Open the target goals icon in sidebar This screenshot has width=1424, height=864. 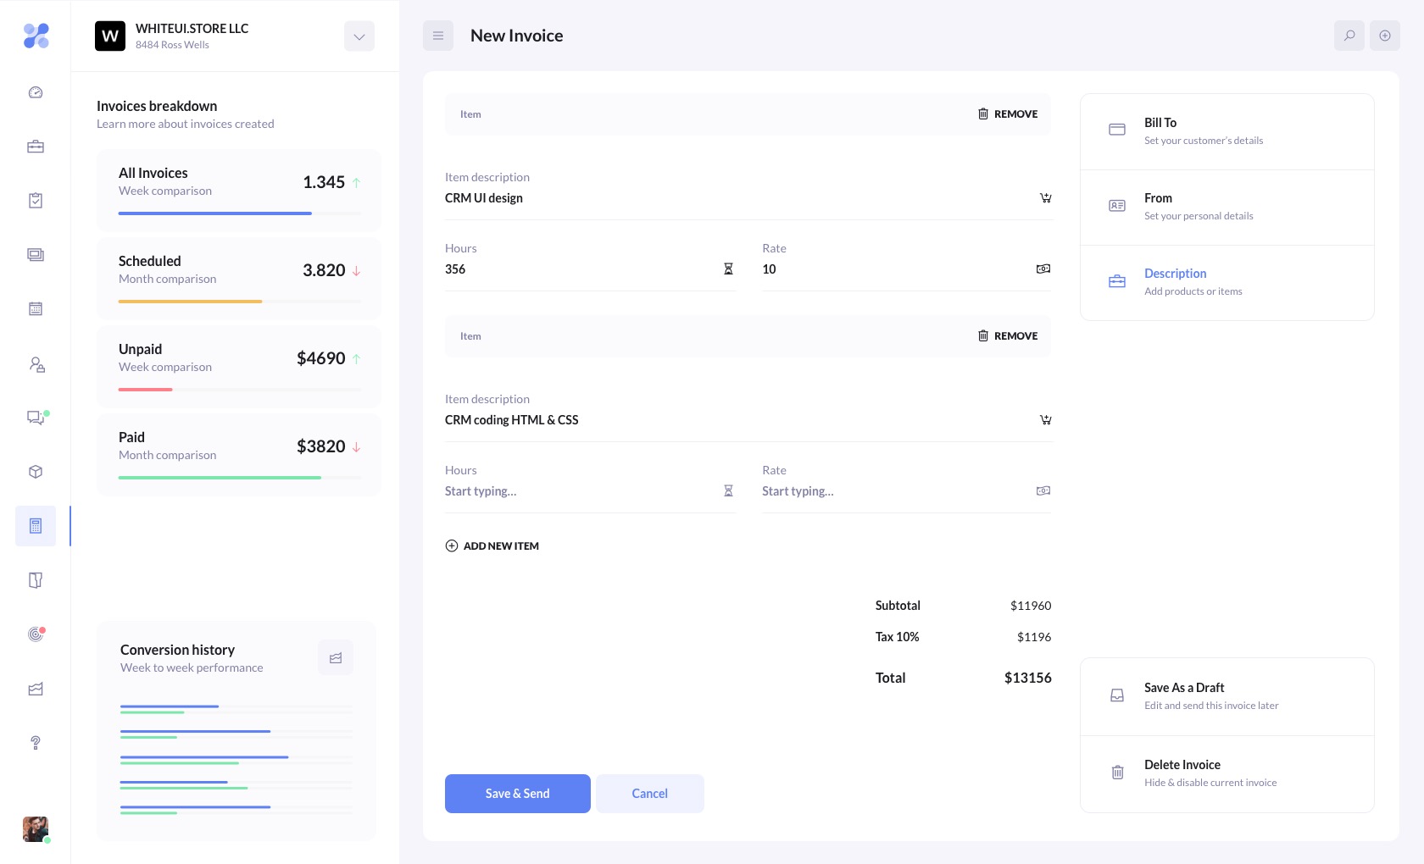[36, 634]
